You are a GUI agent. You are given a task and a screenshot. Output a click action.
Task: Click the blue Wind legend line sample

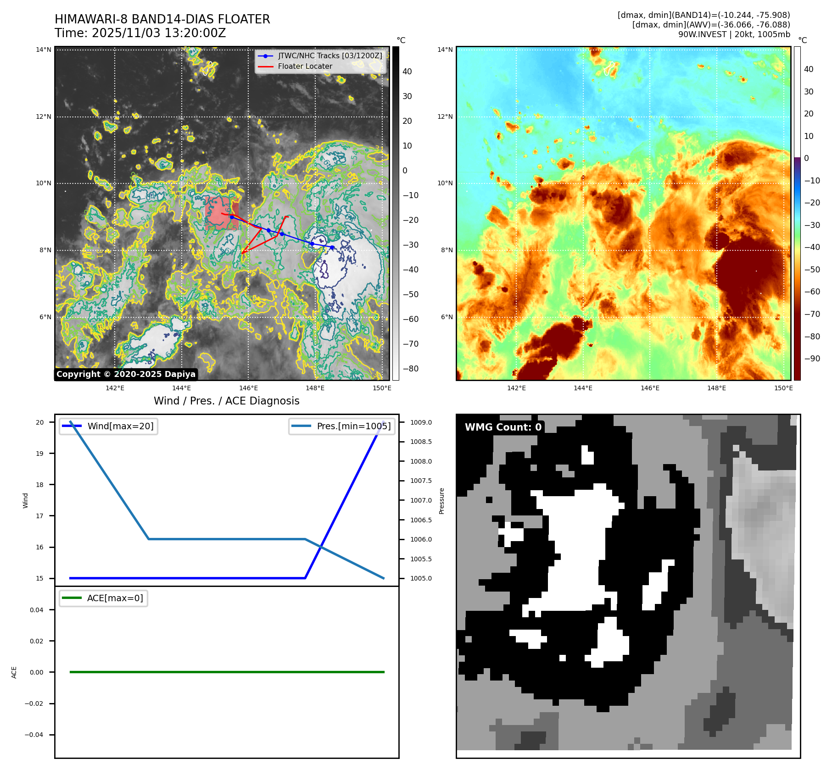click(x=72, y=426)
